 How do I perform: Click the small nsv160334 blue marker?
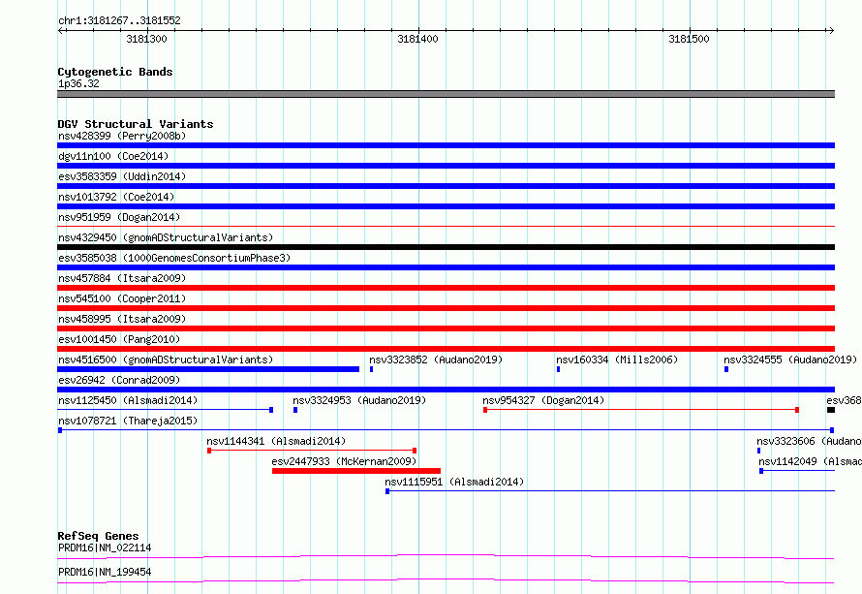558,369
